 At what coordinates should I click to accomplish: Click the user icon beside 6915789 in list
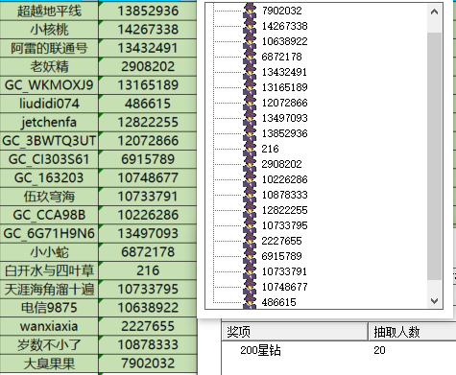click(250, 256)
